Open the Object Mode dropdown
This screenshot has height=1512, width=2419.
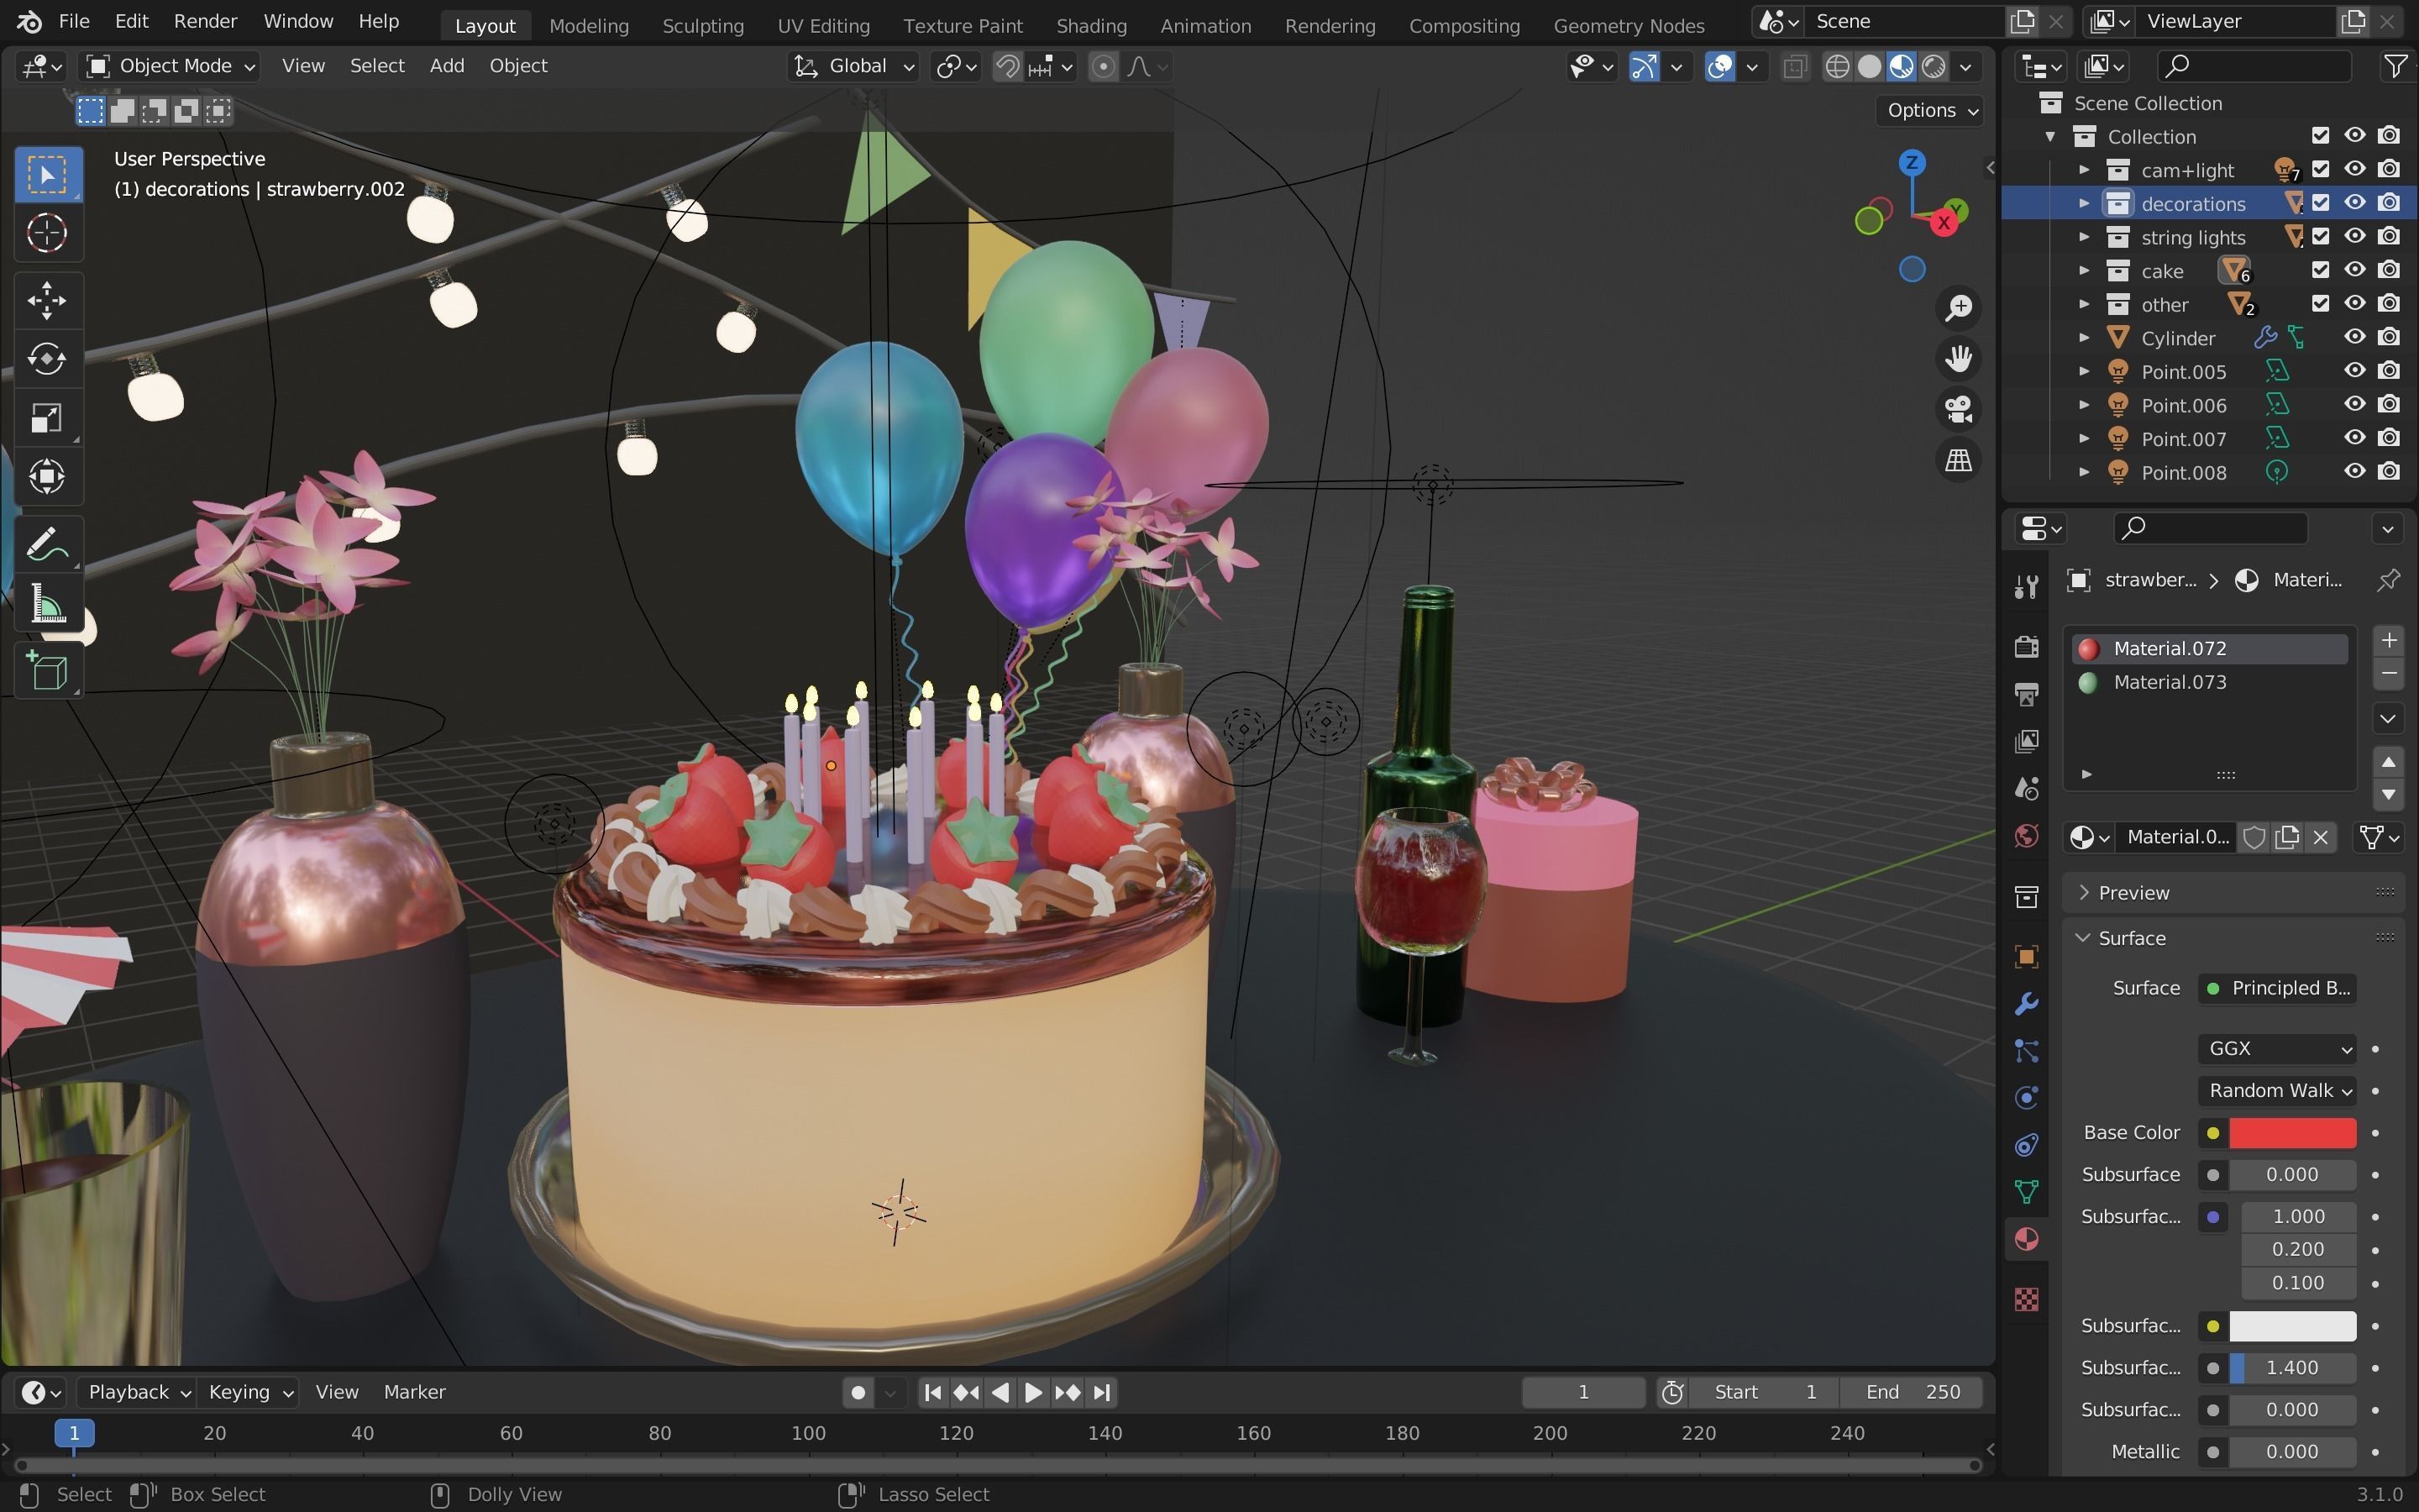(171, 66)
